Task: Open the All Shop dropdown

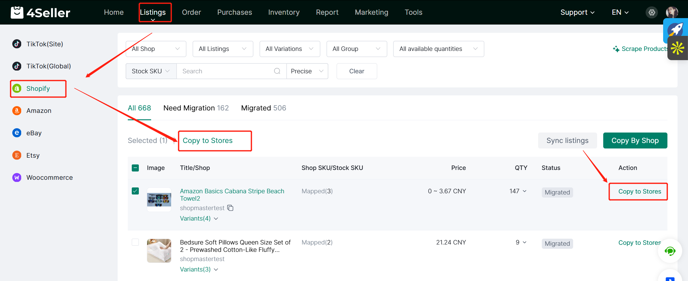Action: pos(156,49)
